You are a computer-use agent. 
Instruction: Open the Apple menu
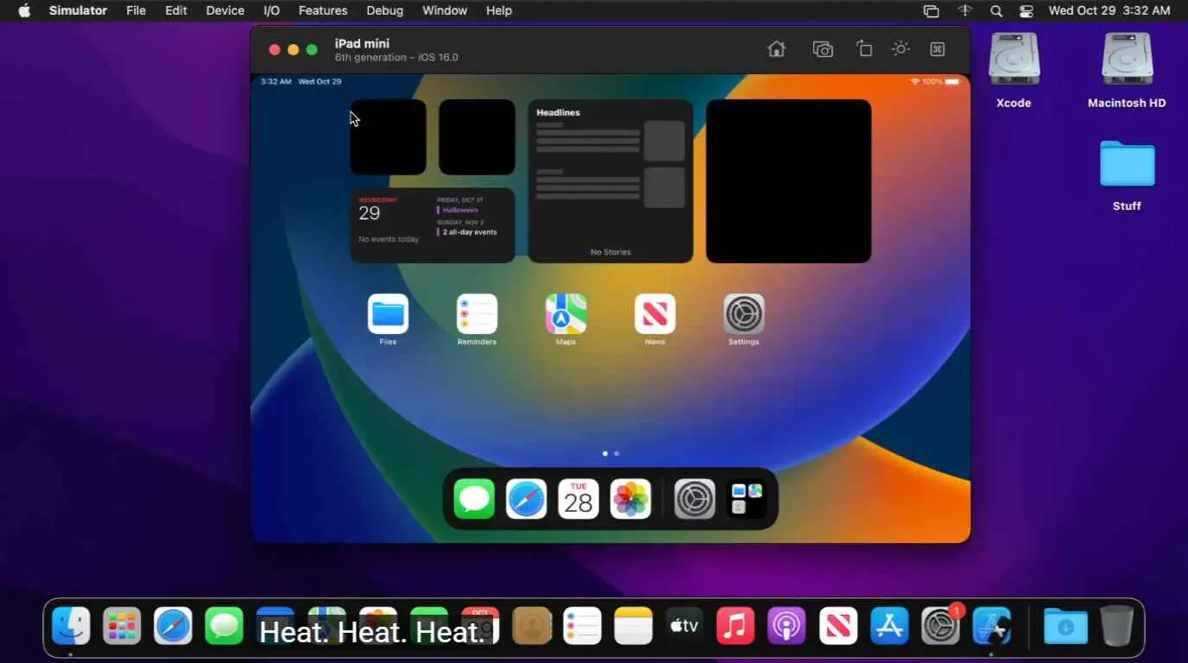pyautogui.click(x=24, y=10)
